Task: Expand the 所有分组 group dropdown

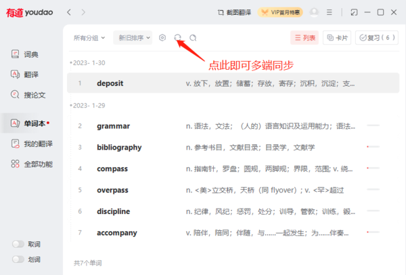Action: 89,38
